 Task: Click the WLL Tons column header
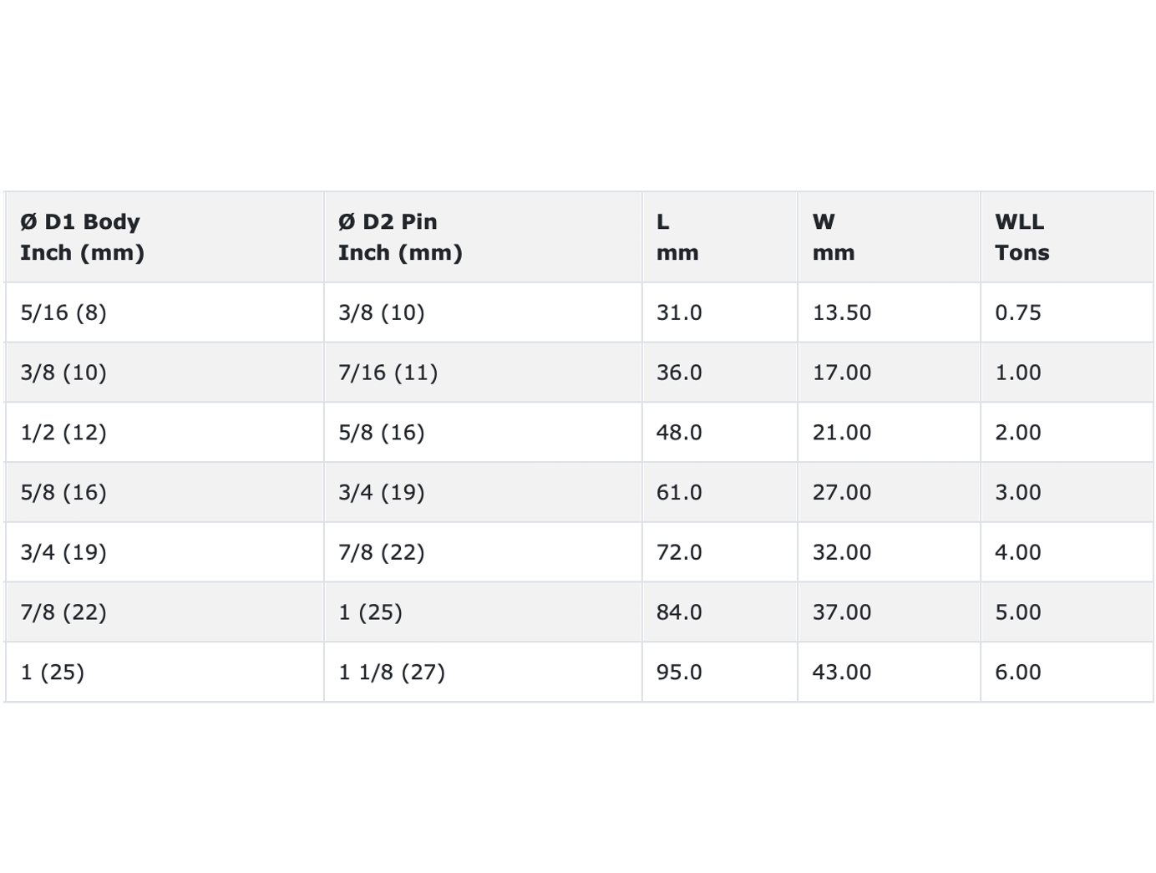(x=1067, y=237)
